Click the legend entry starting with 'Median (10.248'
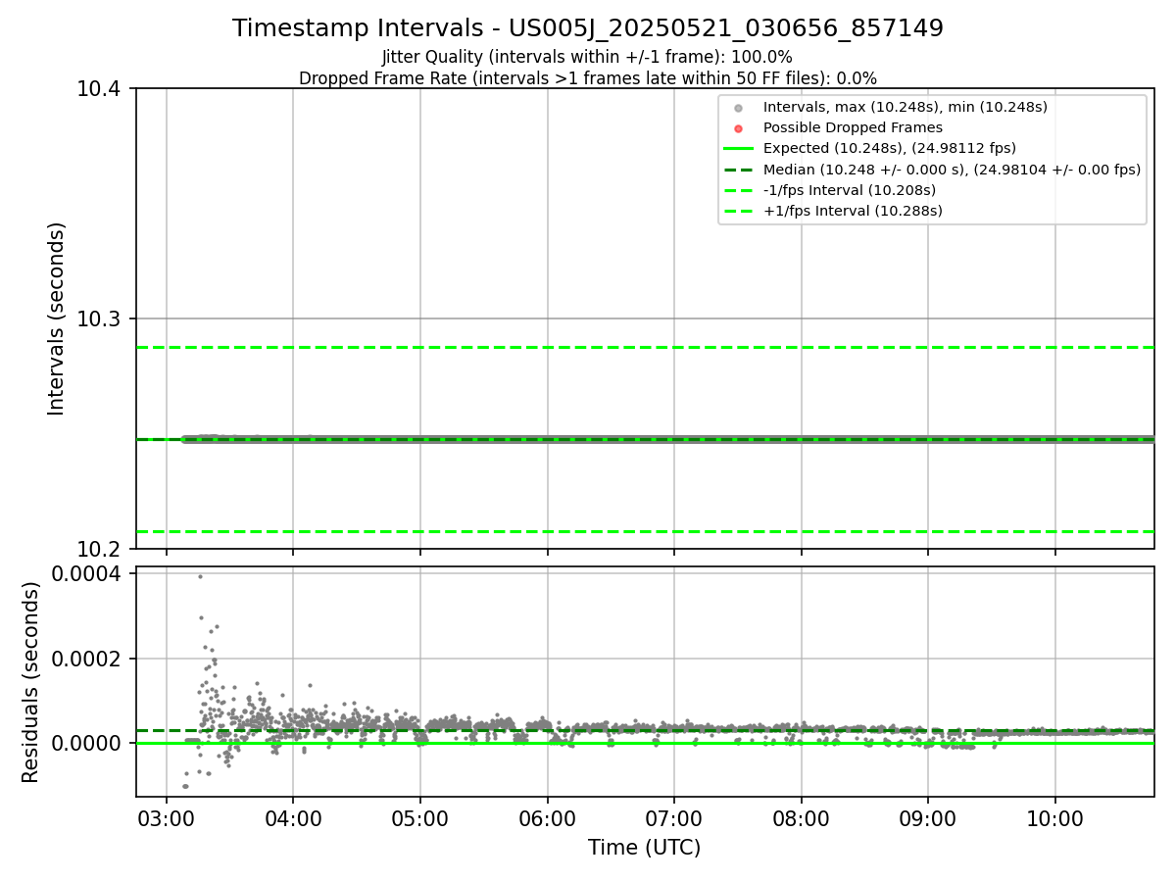1176x882 pixels. pos(952,170)
